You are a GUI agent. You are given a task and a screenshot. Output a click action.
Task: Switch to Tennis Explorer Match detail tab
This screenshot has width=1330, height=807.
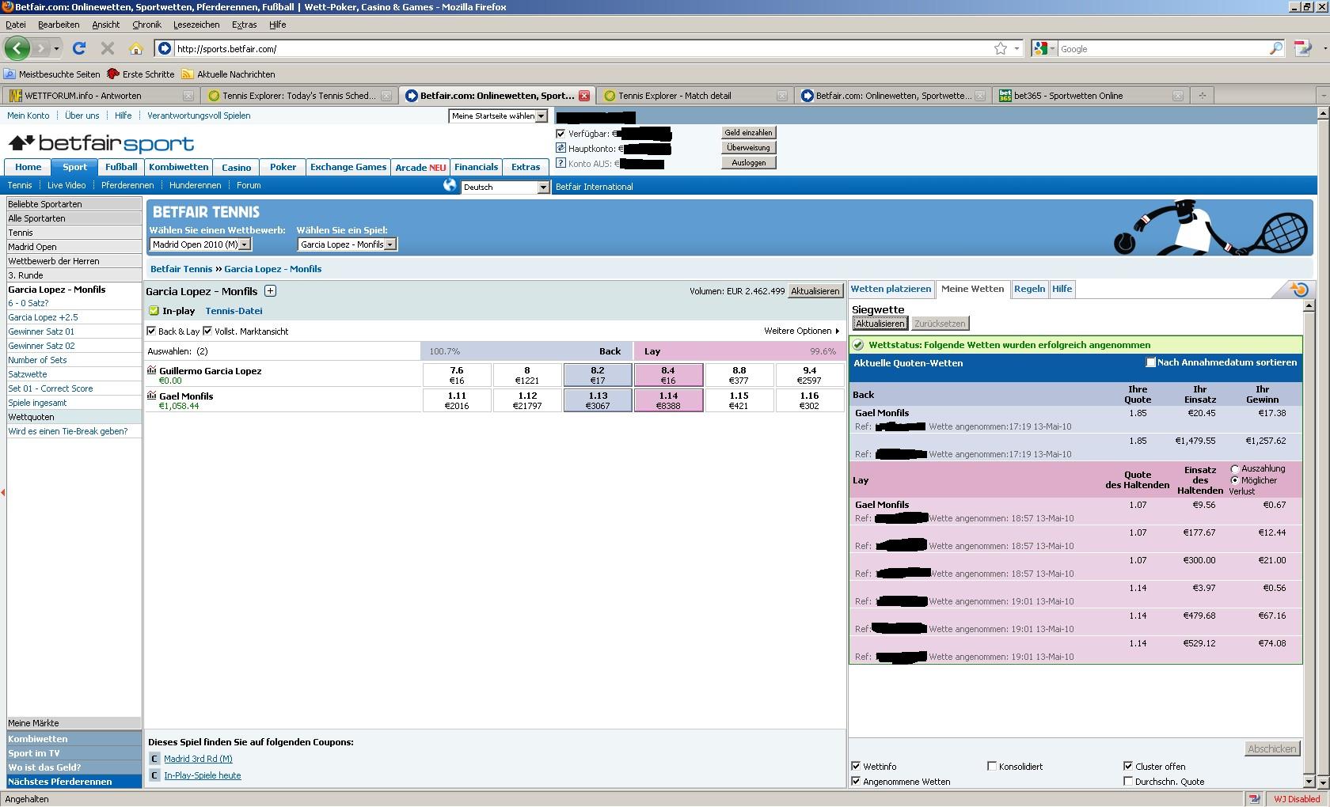coord(694,96)
